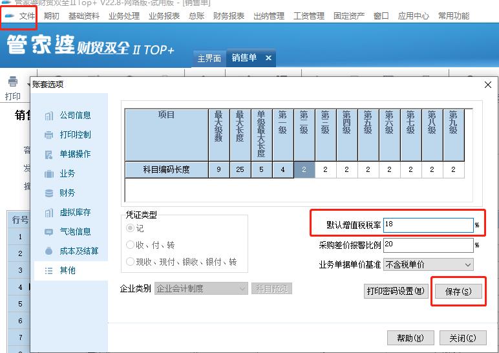Select the 最大级数 cell showing 9
Viewport: 499px width, 353px height.
coord(219,169)
